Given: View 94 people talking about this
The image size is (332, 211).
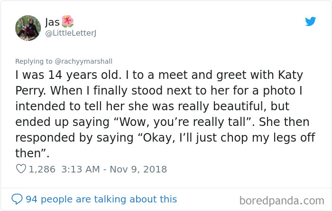Looking at the screenshot, I should [x=101, y=199].
